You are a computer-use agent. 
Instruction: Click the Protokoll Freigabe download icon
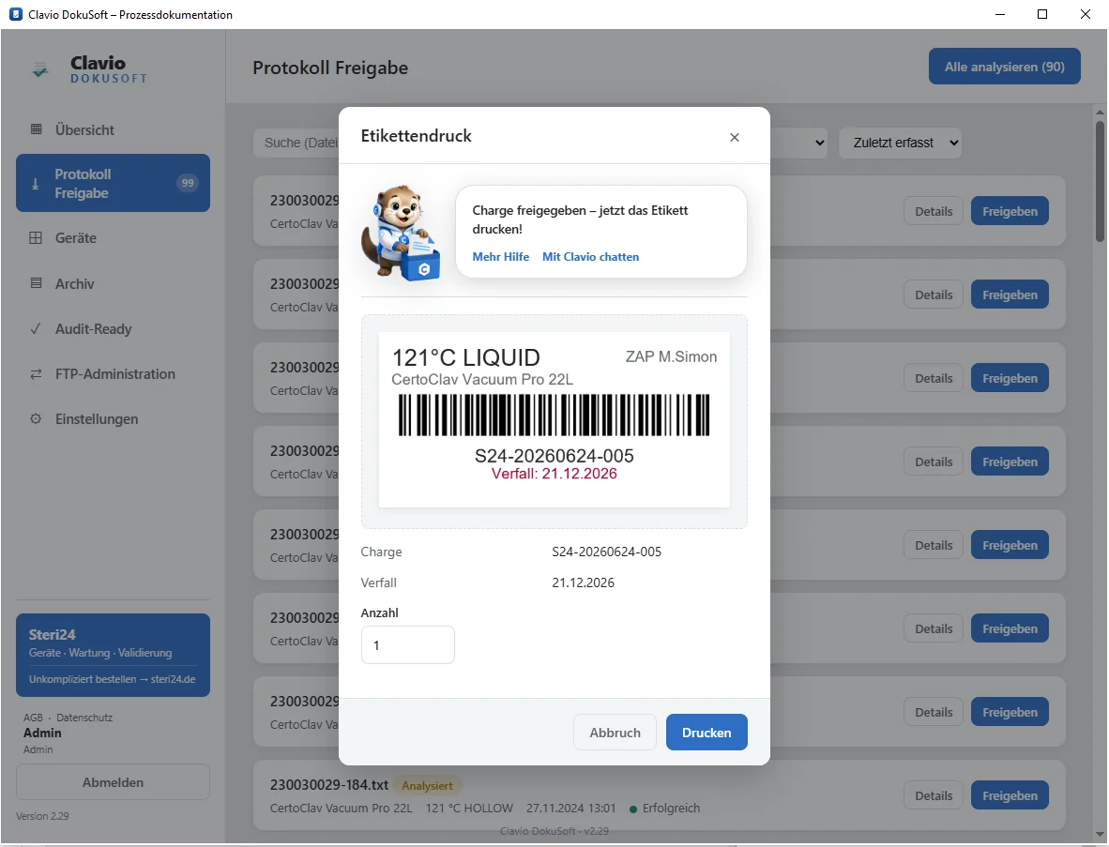[35, 183]
